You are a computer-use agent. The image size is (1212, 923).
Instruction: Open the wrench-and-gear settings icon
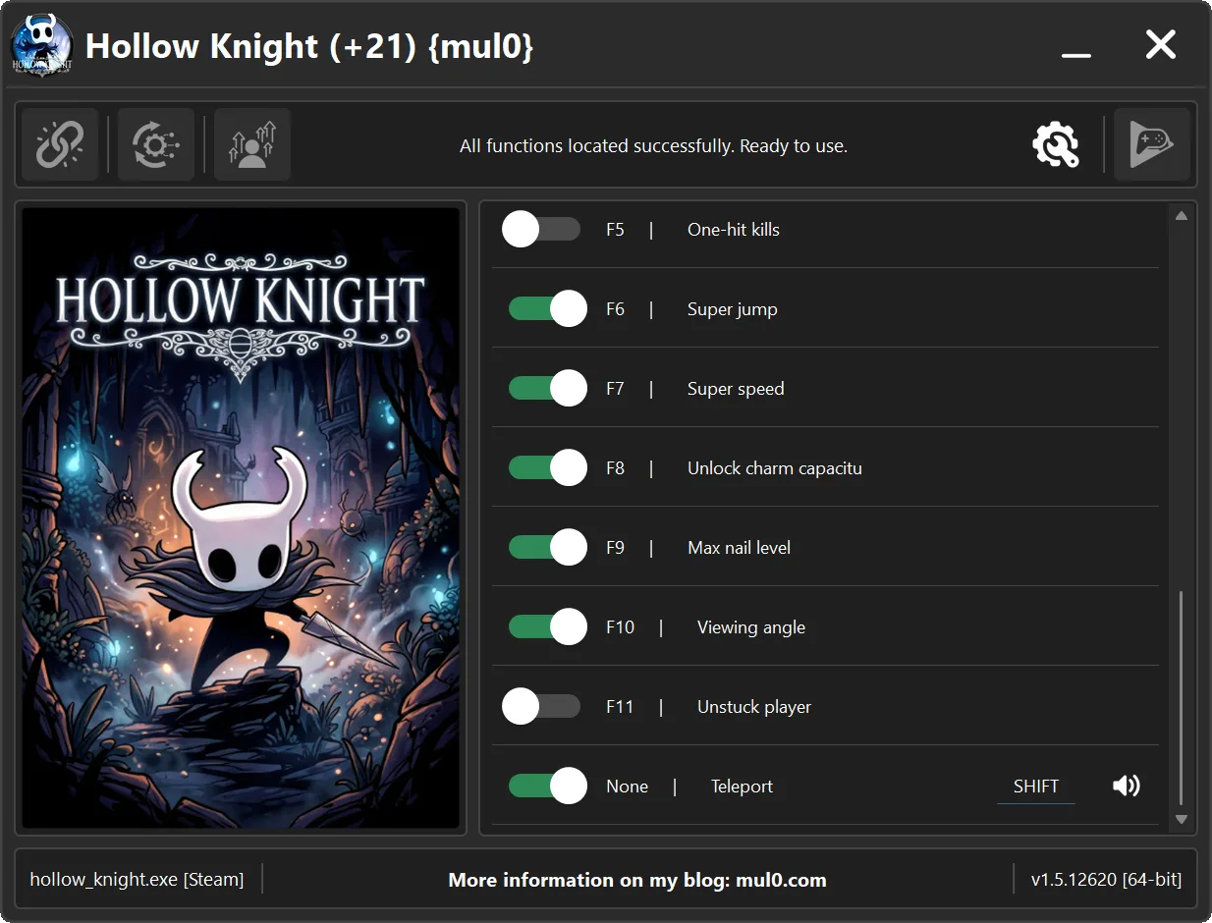coord(1056,145)
